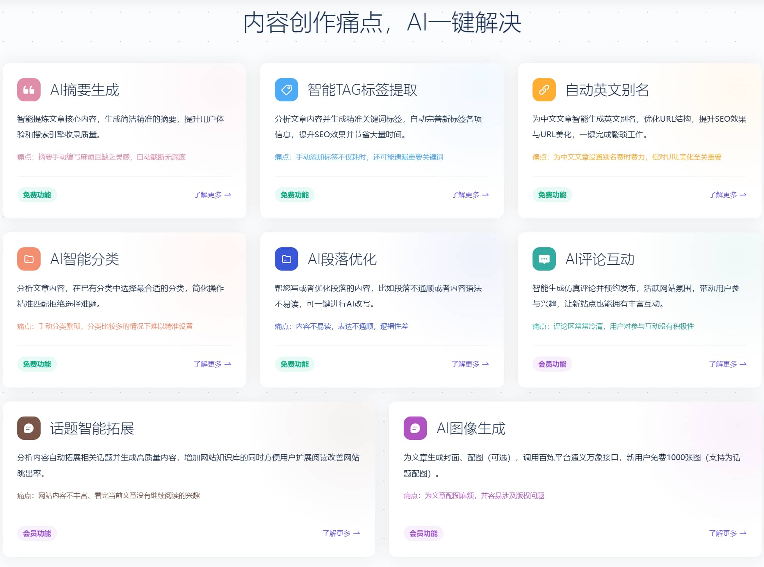Click the dark blue folder icon for AI段落优化

coord(286,259)
